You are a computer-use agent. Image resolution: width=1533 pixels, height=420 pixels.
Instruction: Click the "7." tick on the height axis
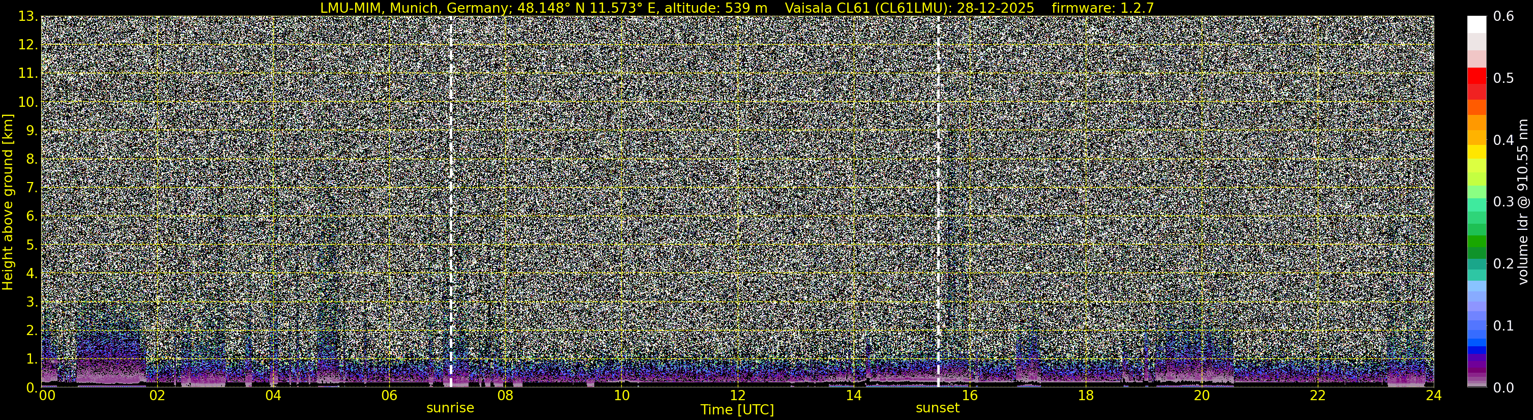coord(32,188)
